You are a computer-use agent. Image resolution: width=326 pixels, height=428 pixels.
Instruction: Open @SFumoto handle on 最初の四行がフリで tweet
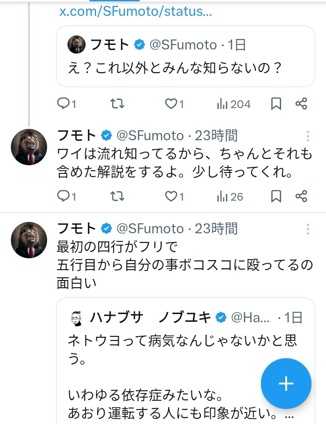(150, 228)
